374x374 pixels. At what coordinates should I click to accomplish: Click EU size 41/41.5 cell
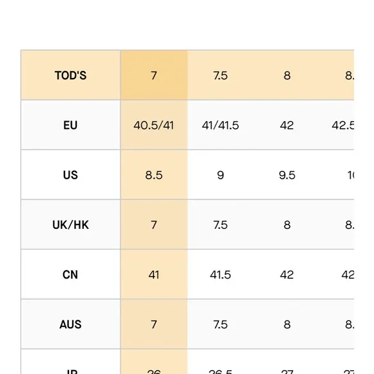pyautogui.click(x=221, y=125)
